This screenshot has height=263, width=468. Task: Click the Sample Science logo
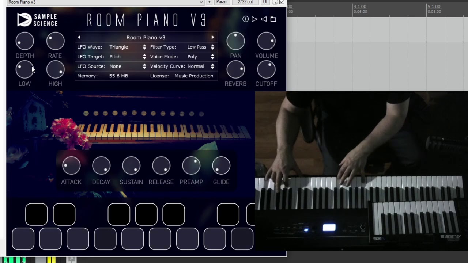pyautogui.click(x=37, y=20)
